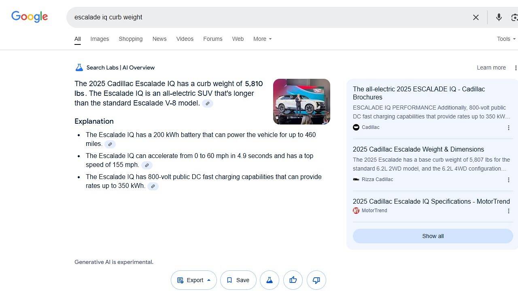Expand the Export options menu
Viewport: 518px width, 291px height.
pos(194,280)
